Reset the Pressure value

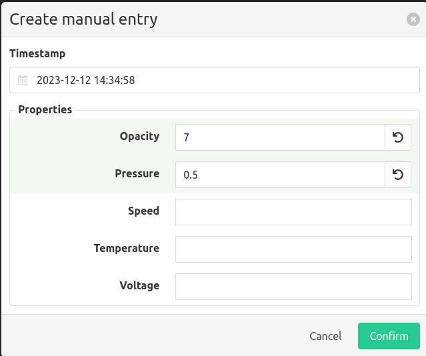click(x=398, y=175)
